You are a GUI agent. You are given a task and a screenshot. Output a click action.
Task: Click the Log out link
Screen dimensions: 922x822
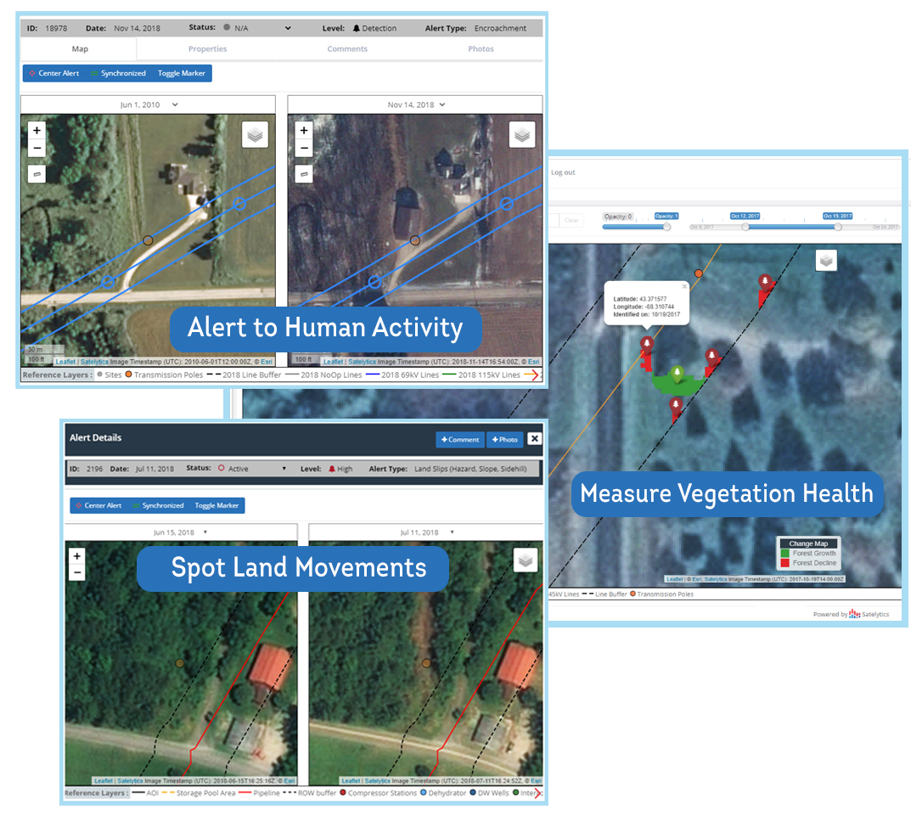click(x=563, y=172)
